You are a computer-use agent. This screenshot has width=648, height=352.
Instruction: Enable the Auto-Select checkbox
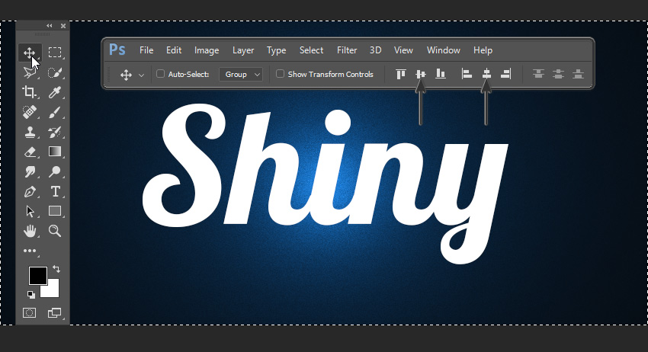point(160,74)
